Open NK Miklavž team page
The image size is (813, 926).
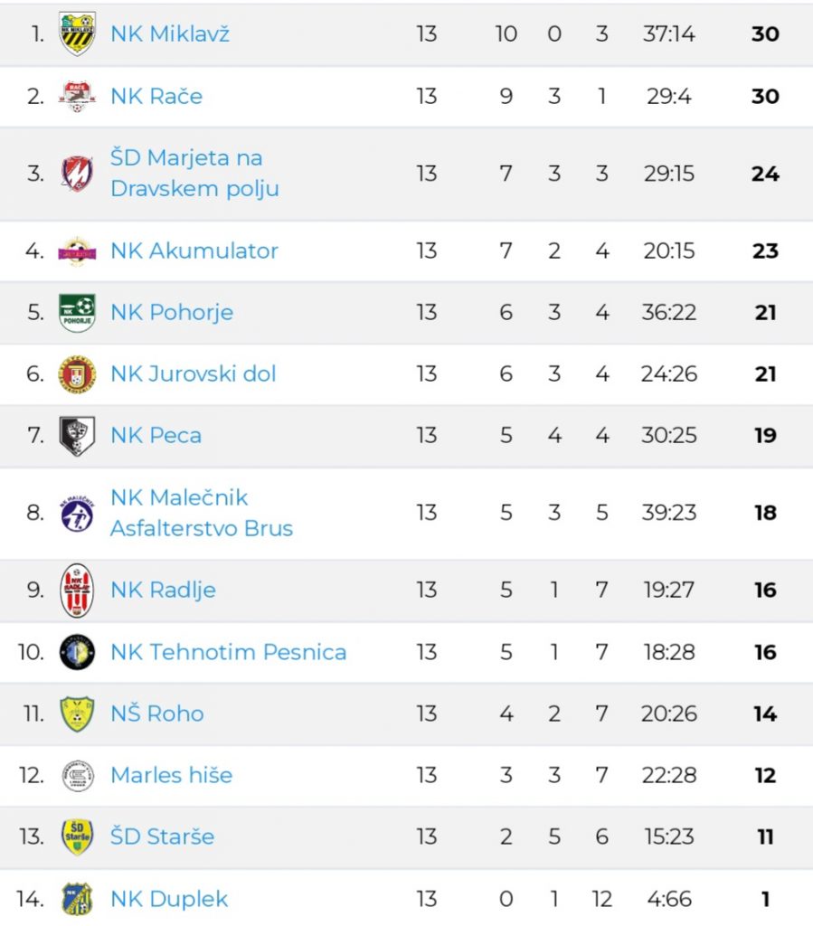170,33
